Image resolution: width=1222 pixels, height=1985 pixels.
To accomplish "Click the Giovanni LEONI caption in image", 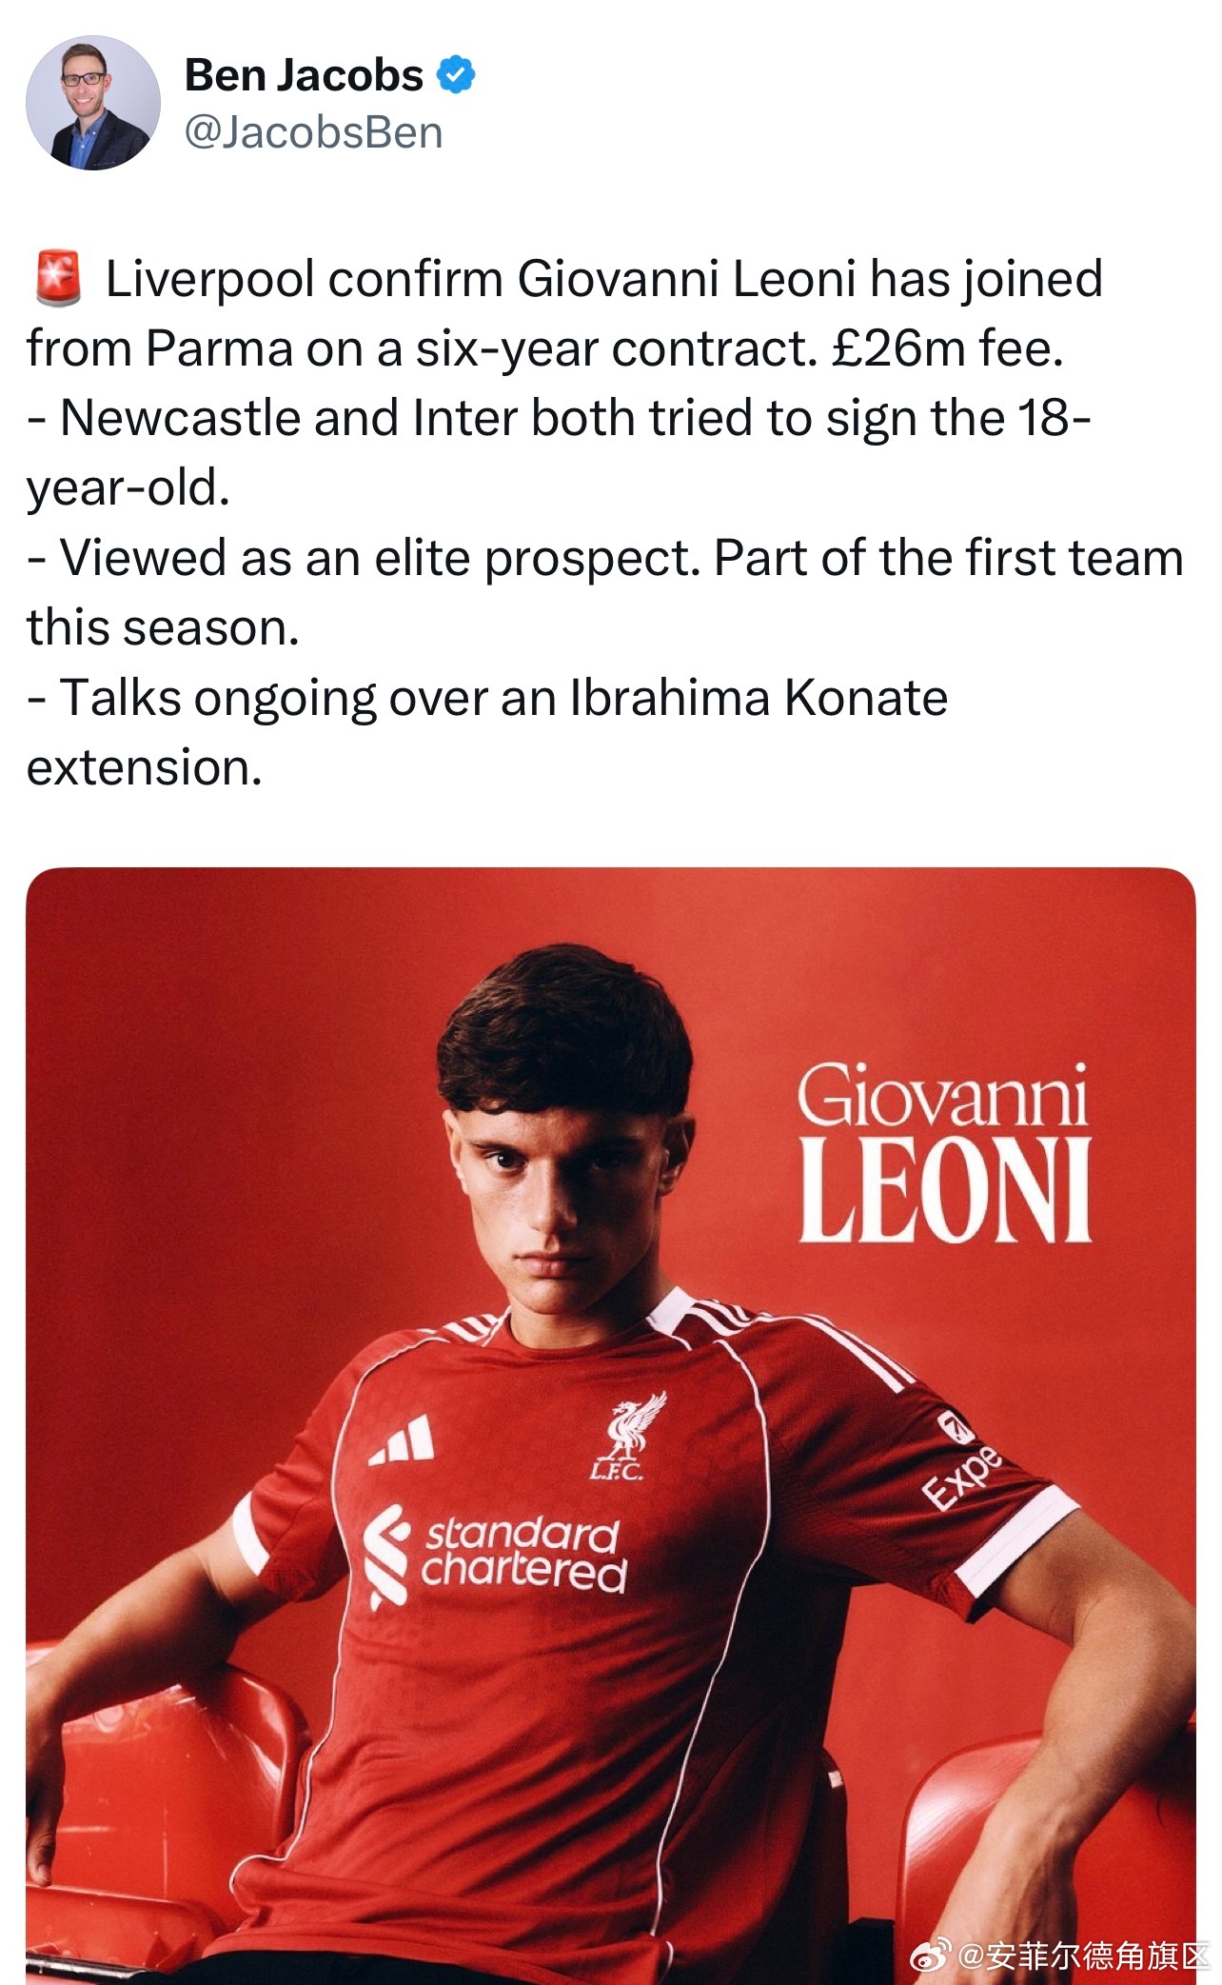I will [943, 1152].
